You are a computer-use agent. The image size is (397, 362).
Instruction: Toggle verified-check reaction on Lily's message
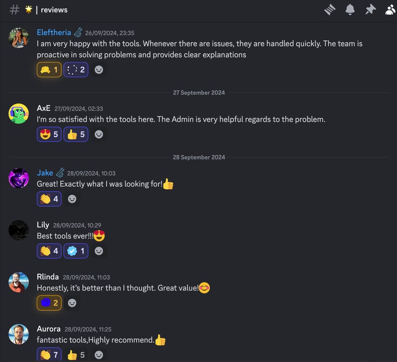coord(76,251)
